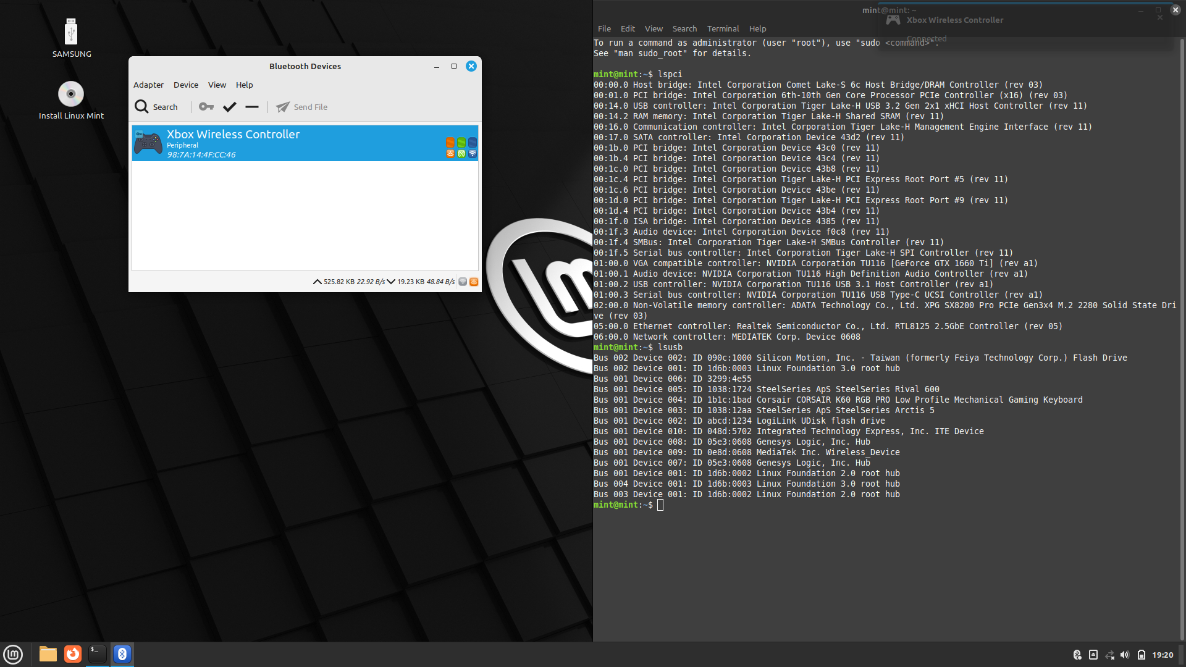Open the Adapter menu
Image resolution: width=1186 pixels, height=667 pixels.
148,85
